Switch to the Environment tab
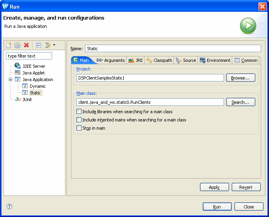The width and height of the screenshot is (269, 217). (x=215, y=60)
